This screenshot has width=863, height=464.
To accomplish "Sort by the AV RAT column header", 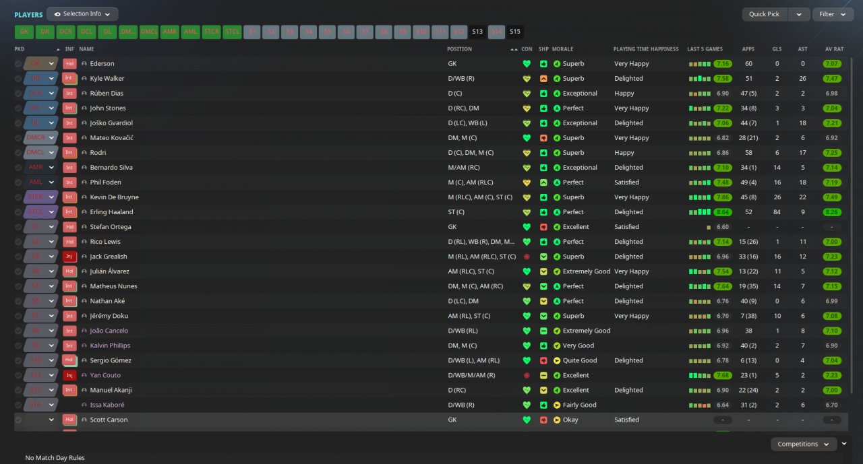I will (x=834, y=49).
